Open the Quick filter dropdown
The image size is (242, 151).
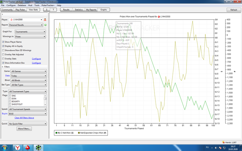pos(27,124)
